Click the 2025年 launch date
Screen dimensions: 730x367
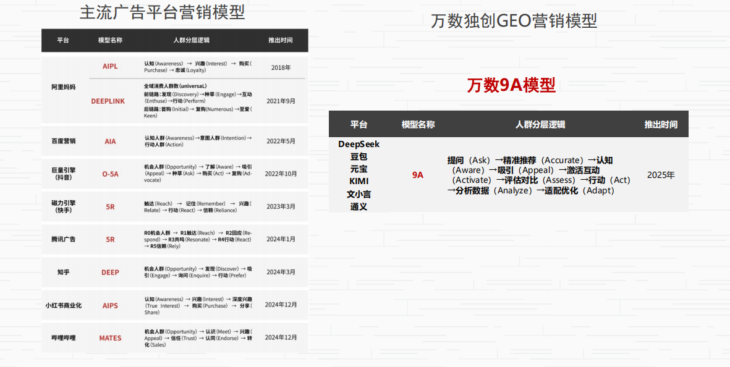661,175
